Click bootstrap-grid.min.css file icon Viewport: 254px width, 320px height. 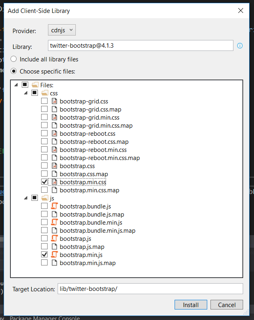click(54, 117)
